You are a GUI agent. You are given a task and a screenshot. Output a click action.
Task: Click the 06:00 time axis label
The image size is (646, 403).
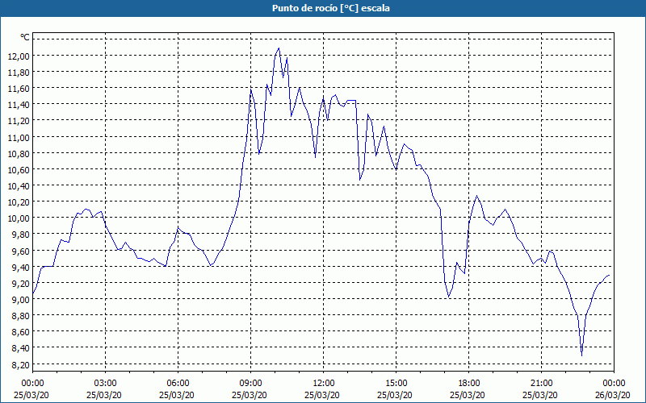click(x=178, y=384)
